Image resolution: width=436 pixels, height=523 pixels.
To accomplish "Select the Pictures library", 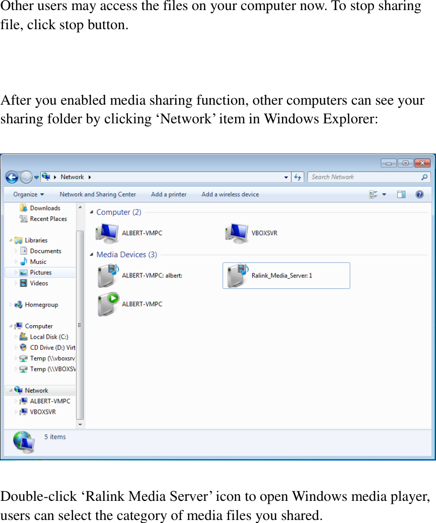I will point(36,272).
